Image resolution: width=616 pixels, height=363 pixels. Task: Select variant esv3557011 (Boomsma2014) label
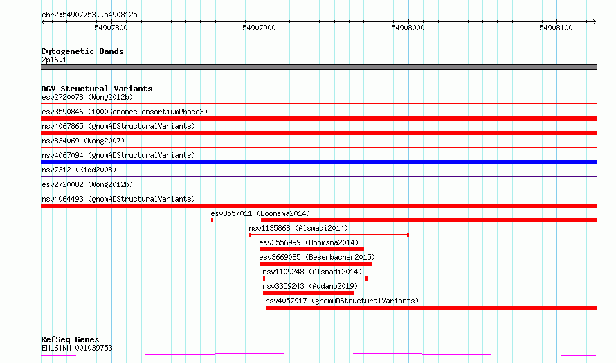tap(260, 213)
